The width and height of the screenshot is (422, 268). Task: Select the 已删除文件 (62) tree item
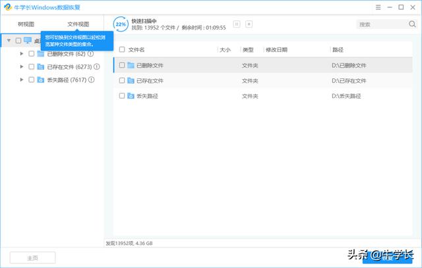point(66,54)
